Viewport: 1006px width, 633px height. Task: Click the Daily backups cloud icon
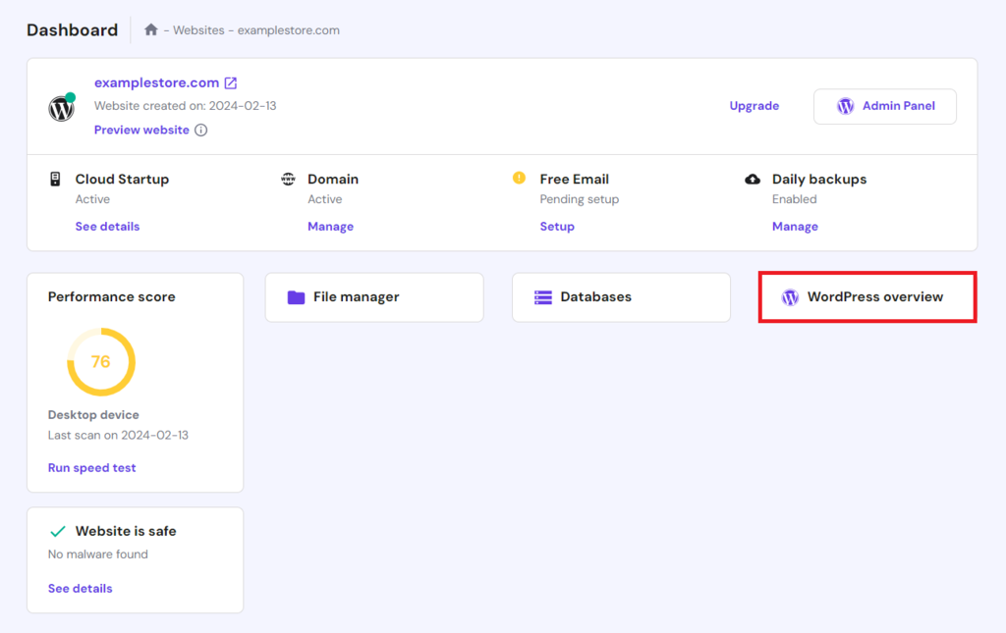753,179
